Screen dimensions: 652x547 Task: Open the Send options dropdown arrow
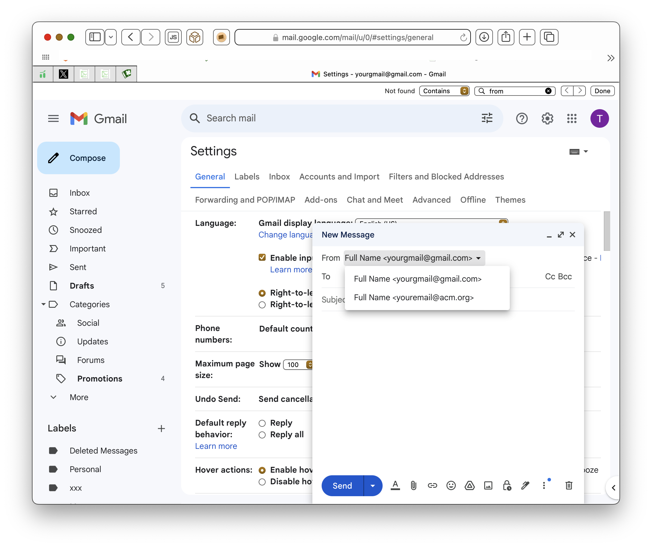372,485
